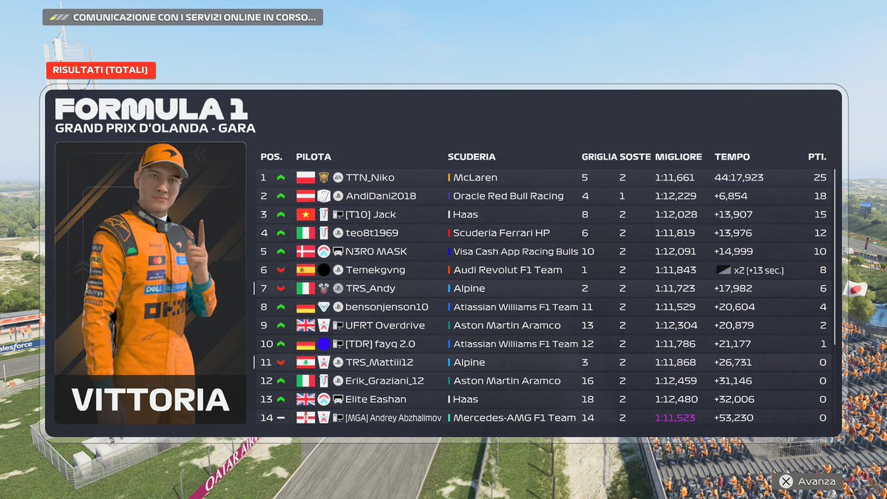Image resolution: width=887 pixels, height=499 pixels.
Task: Click the winning time 44:17,923
Action: coord(739,177)
